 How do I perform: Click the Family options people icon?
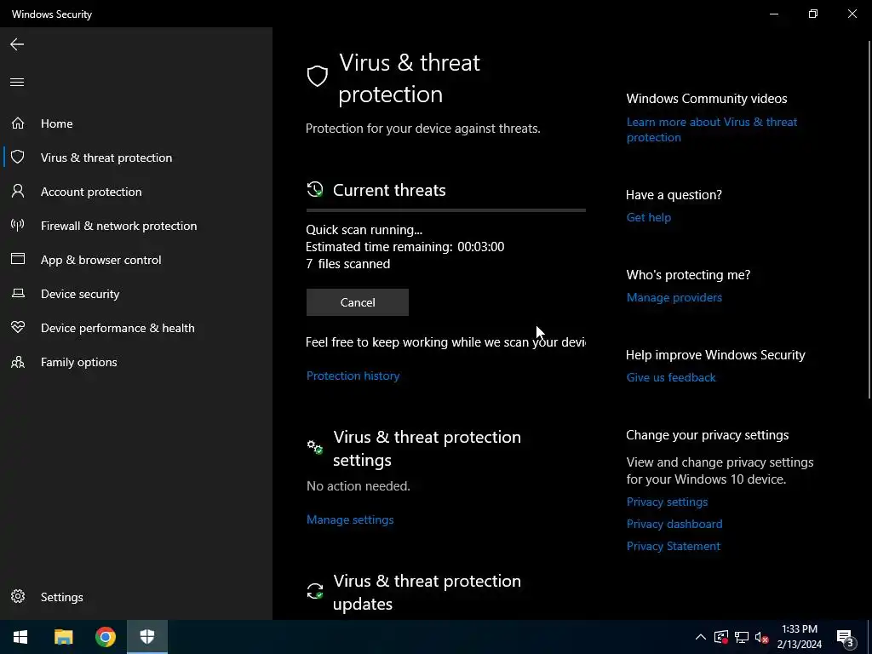(18, 362)
